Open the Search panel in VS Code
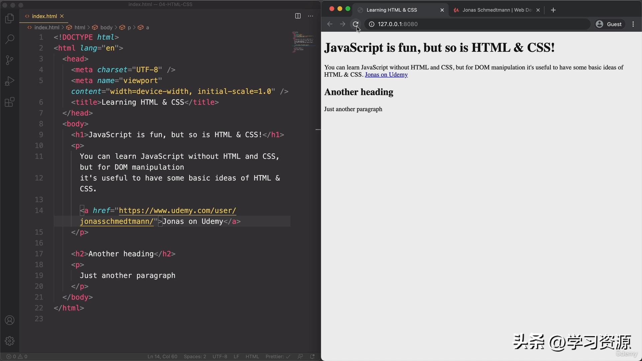This screenshot has height=361, width=642. click(10, 39)
